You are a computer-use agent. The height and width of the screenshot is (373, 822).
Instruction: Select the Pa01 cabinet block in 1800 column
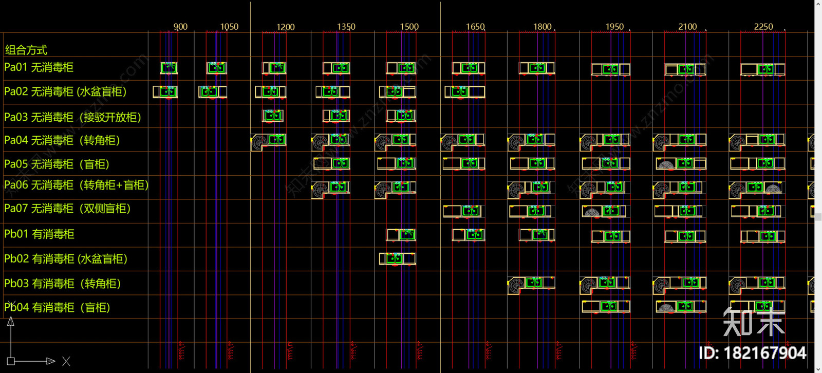coord(537,68)
